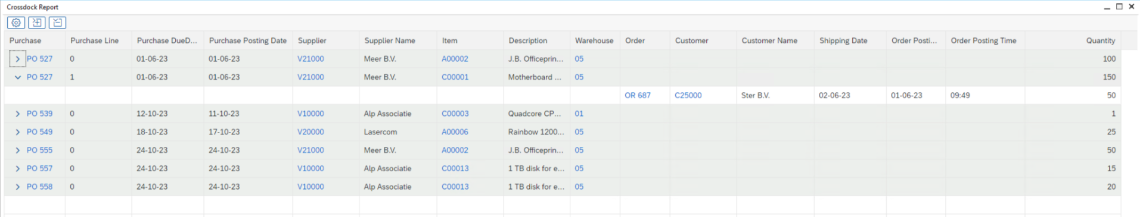
Task: Expand the PO 558 row chevron
Action: point(17,187)
